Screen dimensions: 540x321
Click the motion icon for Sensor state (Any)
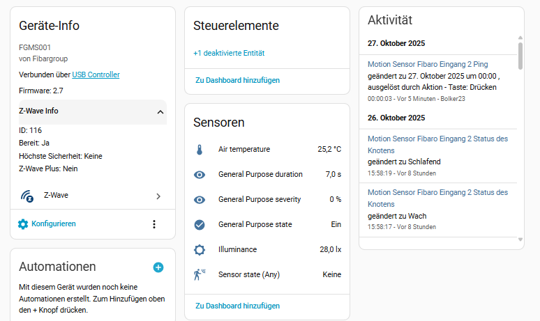(x=200, y=274)
